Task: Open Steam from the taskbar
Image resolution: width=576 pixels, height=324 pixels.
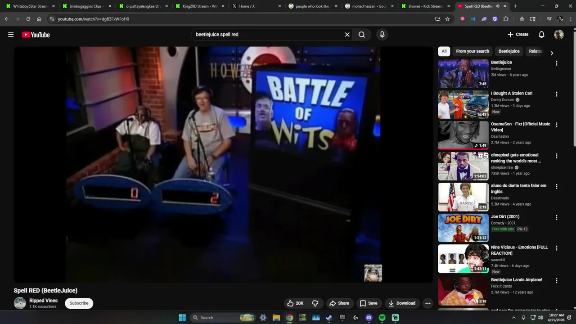Action: (x=329, y=318)
